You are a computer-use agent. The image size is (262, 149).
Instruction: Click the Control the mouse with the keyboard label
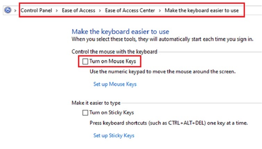tap(114, 52)
